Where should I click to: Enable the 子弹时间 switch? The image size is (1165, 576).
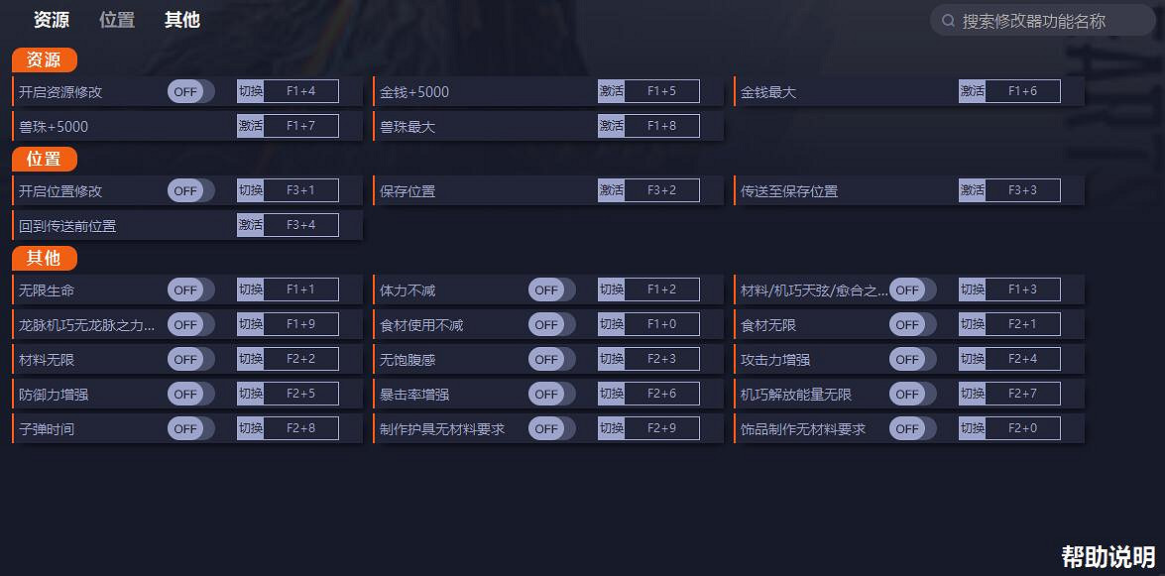click(x=187, y=428)
